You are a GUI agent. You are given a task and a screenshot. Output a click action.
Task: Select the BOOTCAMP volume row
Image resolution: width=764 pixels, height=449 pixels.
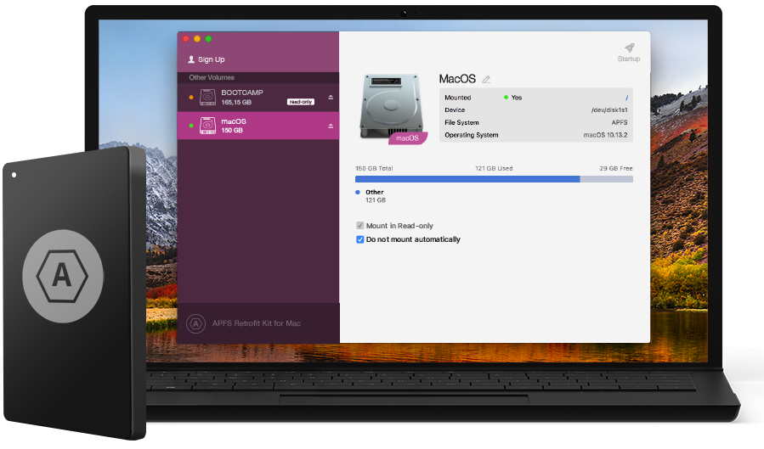(x=258, y=98)
